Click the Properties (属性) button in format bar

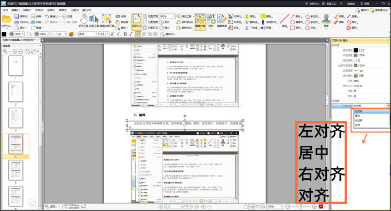(x=168, y=34)
